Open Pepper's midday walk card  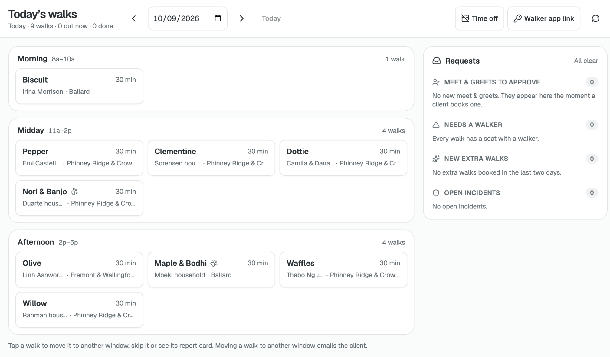pos(79,158)
